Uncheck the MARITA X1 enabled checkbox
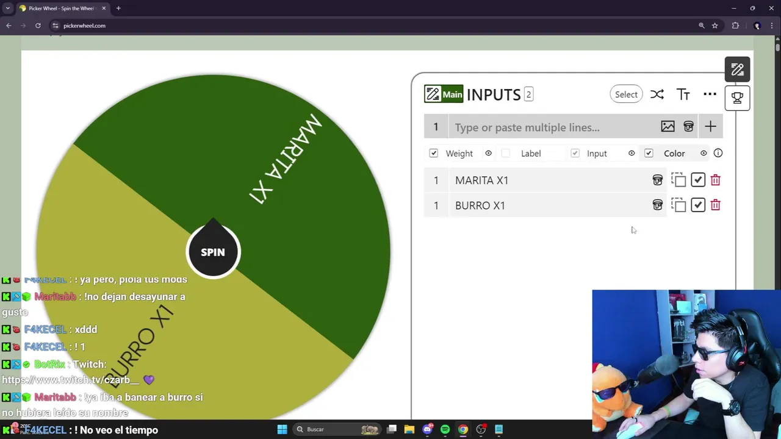 (698, 180)
